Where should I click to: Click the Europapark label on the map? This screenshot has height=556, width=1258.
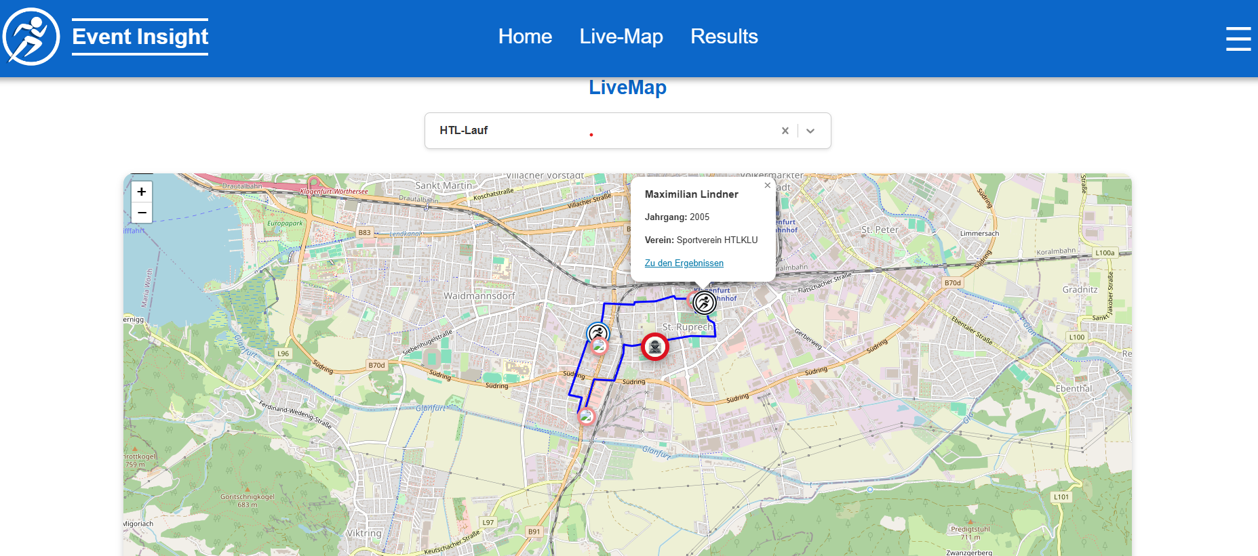pyautogui.click(x=285, y=223)
